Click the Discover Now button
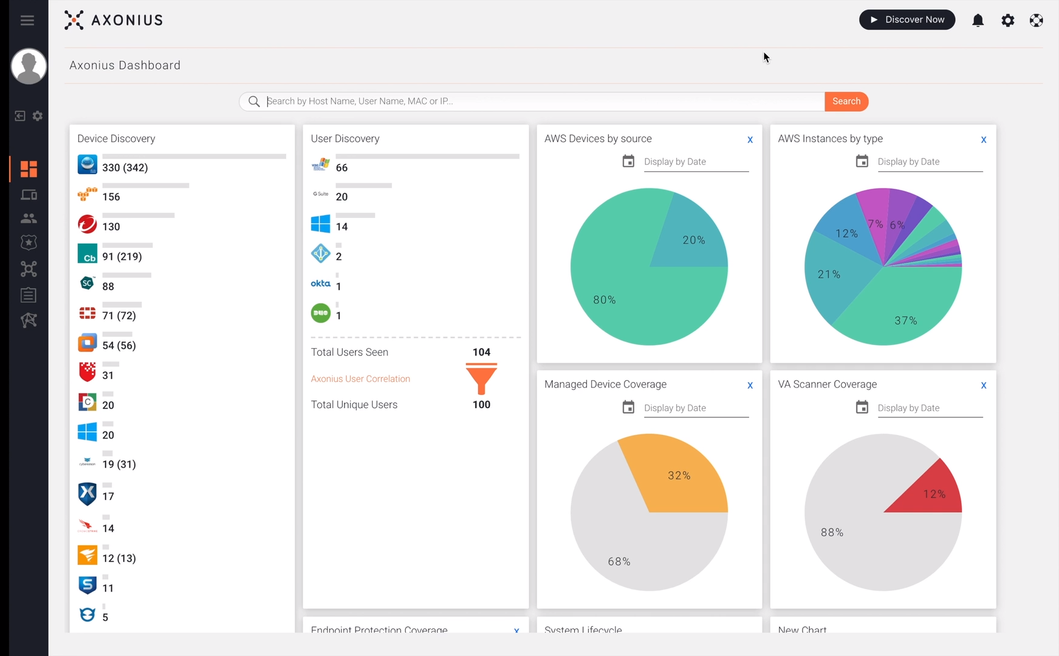This screenshot has width=1059, height=656. point(907,20)
